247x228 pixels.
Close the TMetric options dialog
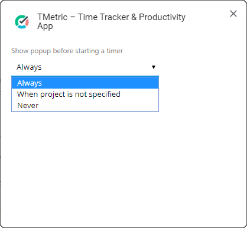point(233,14)
